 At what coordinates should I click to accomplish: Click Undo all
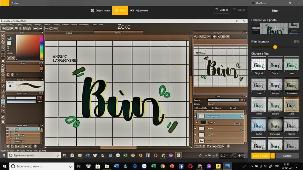tap(222, 10)
